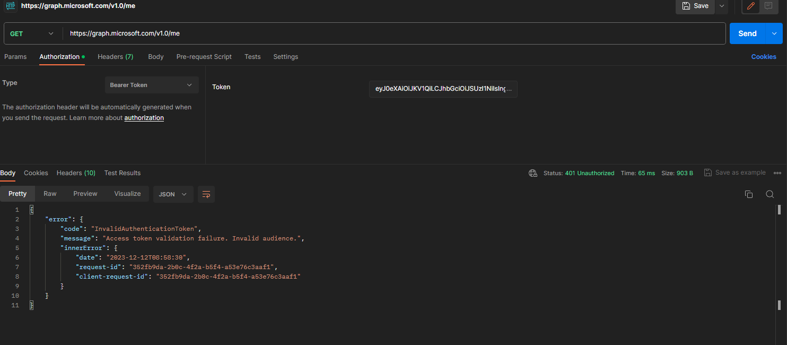
Task: Click the Token input field
Action: [443, 89]
